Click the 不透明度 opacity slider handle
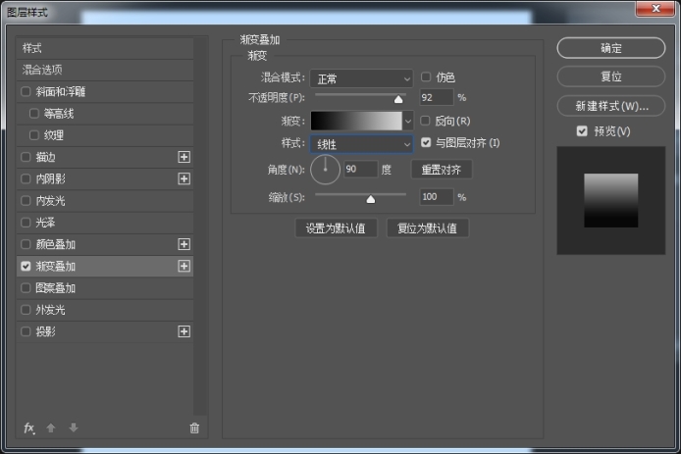Viewport: 681px width, 454px height. coord(398,99)
